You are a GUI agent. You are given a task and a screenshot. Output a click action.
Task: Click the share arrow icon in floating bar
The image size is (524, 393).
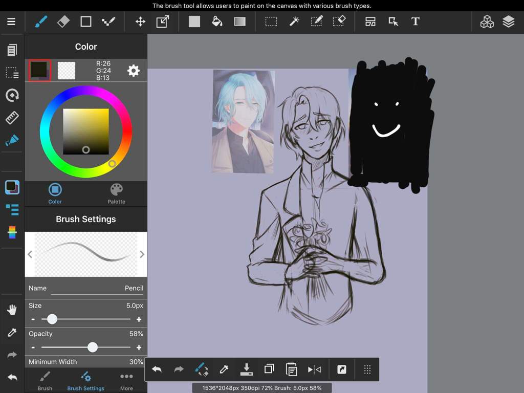tap(341, 369)
